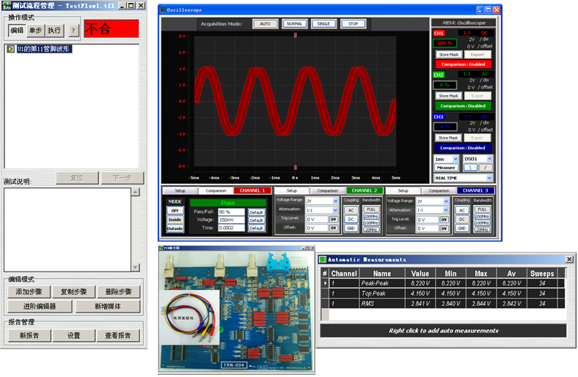Click the CH1 red channel label
The width and height of the screenshot is (578, 377).
click(439, 33)
